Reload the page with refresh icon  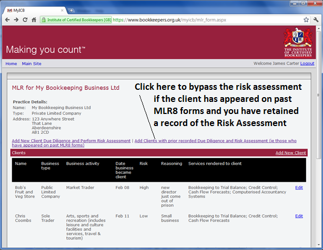pyautogui.click(x=25, y=20)
